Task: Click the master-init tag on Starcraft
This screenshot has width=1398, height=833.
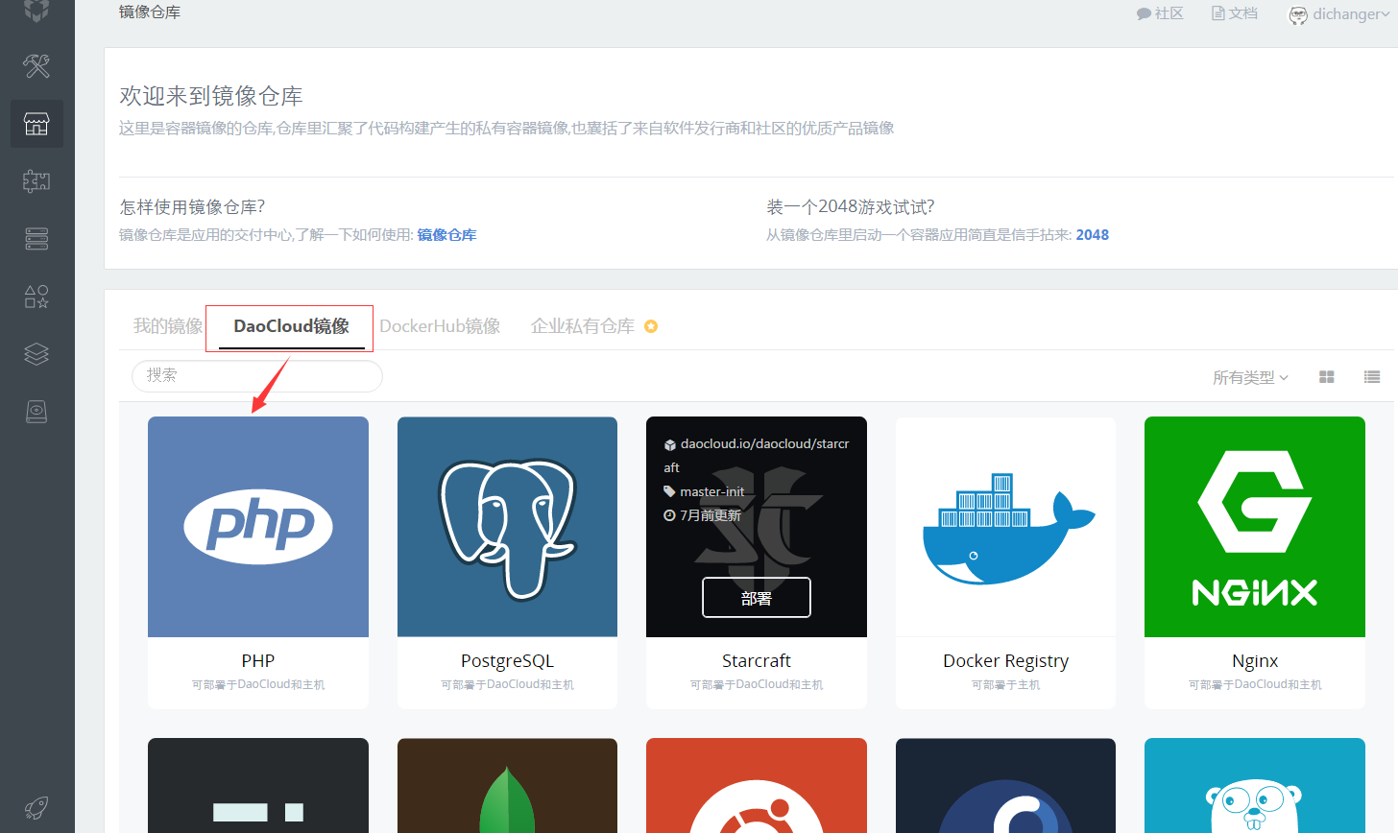Action: coord(711,492)
